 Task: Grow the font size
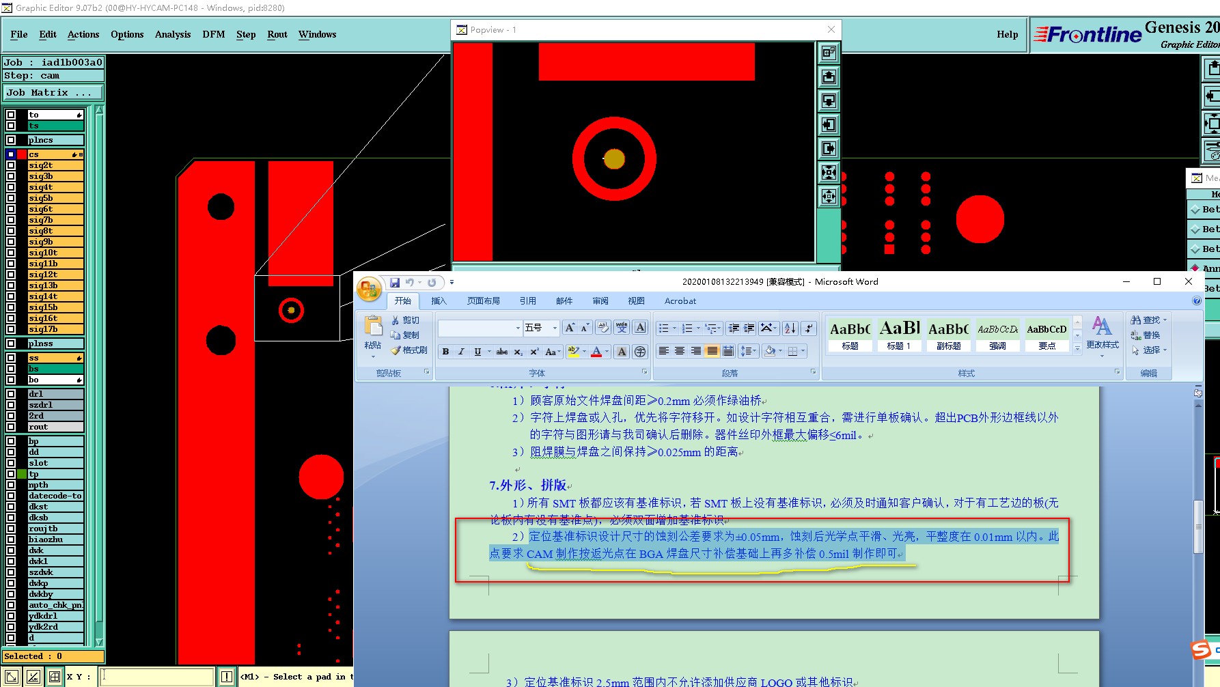click(x=570, y=328)
